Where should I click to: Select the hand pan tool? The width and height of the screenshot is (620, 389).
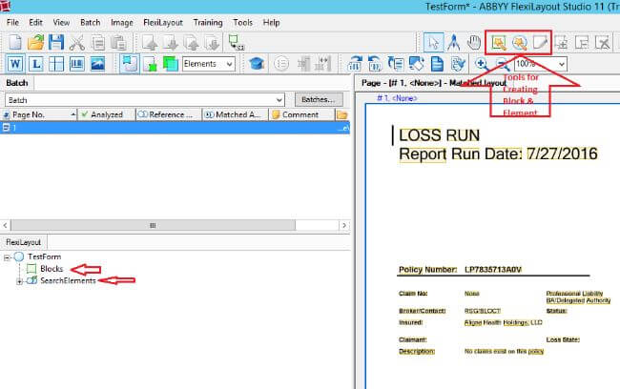click(474, 42)
